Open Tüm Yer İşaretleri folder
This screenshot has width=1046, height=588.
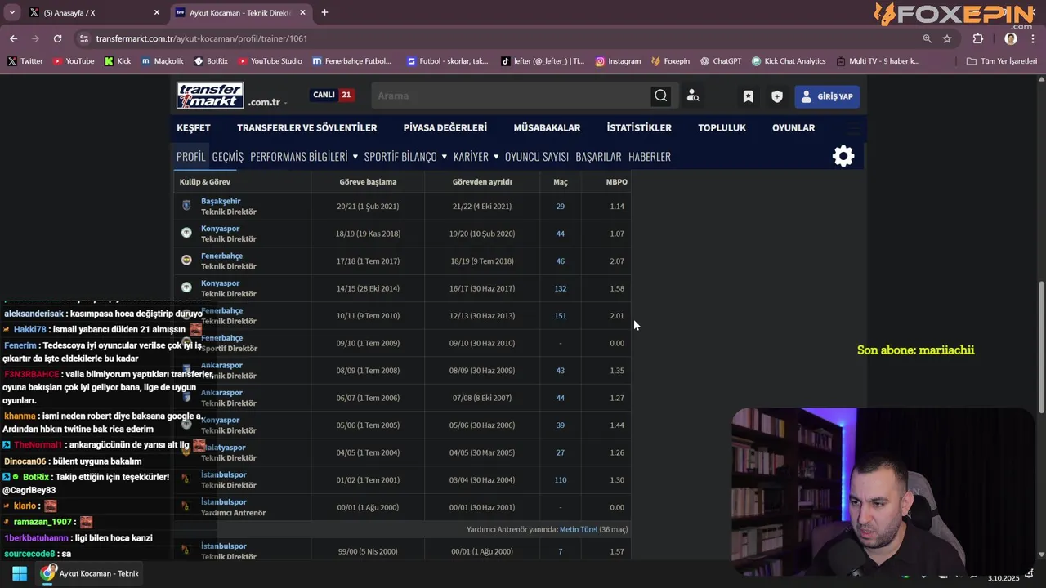(x=1001, y=61)
